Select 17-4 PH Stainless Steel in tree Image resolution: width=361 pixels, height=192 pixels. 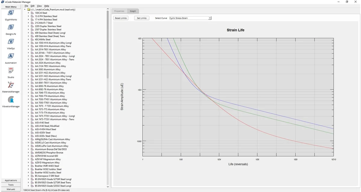(46, 20)
